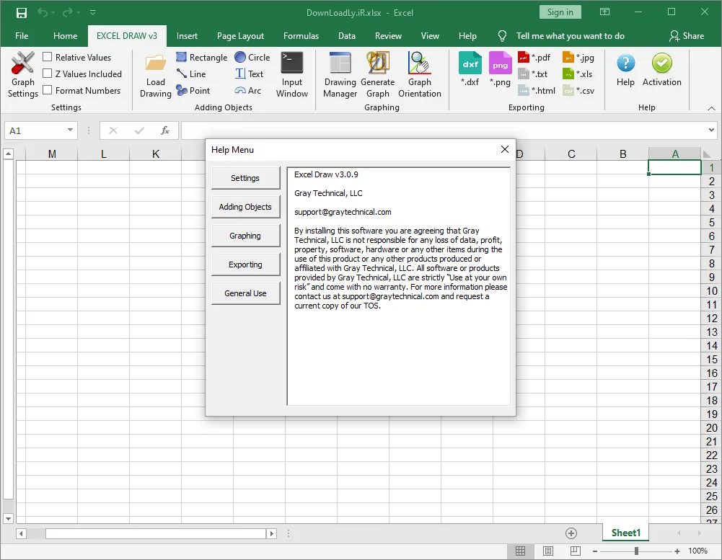Image resolution: width=722 pixels, height=560 pixels.
Task: Click the Adding Objects help button
Action: point(245,207)
